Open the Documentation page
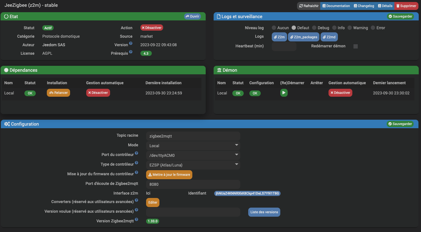This screenshot has width=421, height=232. [x=336, y=6]
